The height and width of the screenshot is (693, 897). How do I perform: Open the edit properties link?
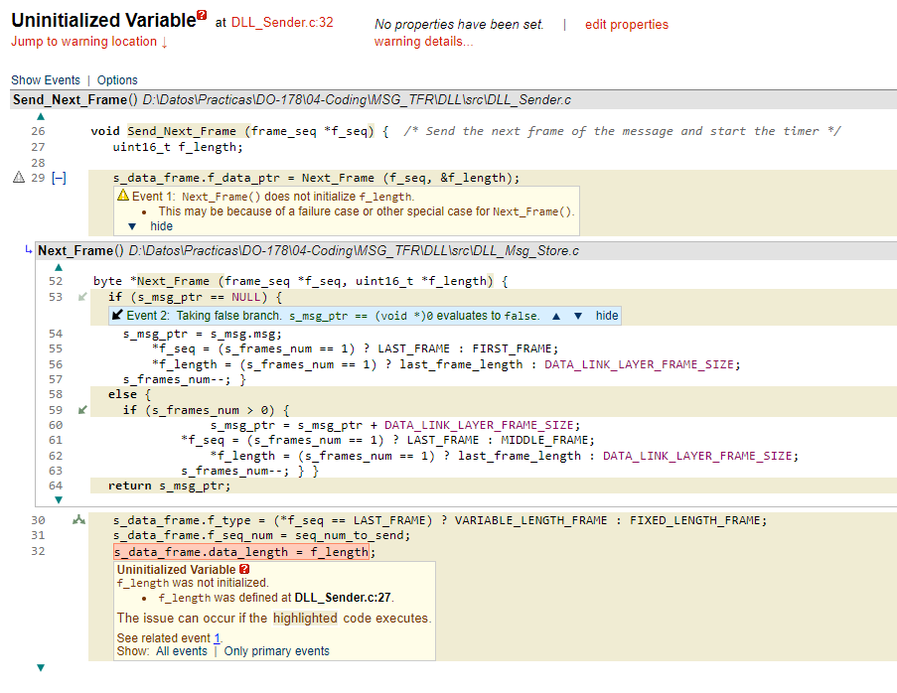[x=626, y=25]
